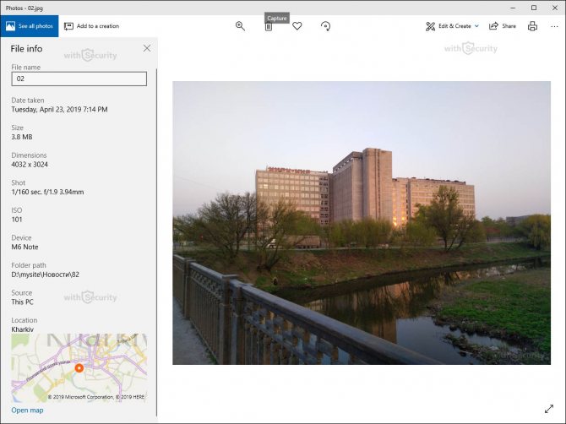Viewport: 566px width, 424px height.
Task: Click the displayed building photo
Action: point(362,223)
